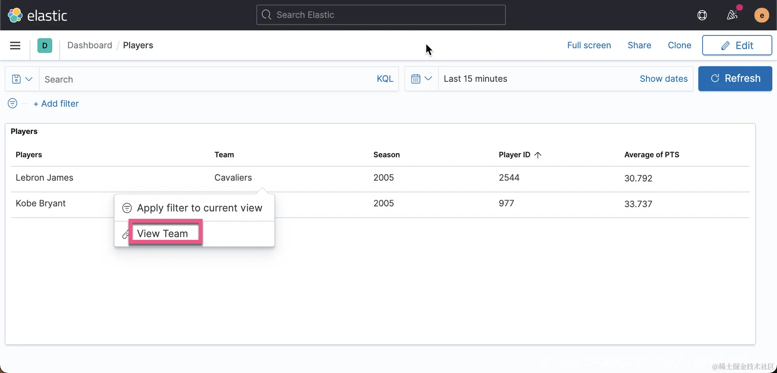Toggle the KQL language switcher
The width and height of the screenshot is (777, 373).
pos(385,79)
